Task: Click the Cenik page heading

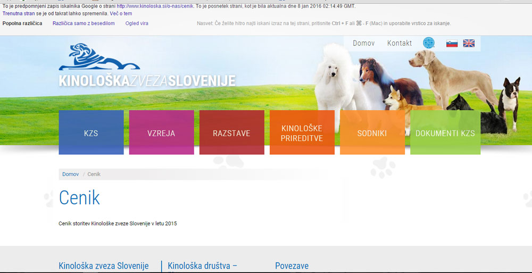Action: [79, 198]
